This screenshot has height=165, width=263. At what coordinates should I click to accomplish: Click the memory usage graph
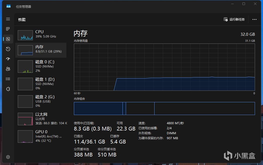[x=164, y=67]
